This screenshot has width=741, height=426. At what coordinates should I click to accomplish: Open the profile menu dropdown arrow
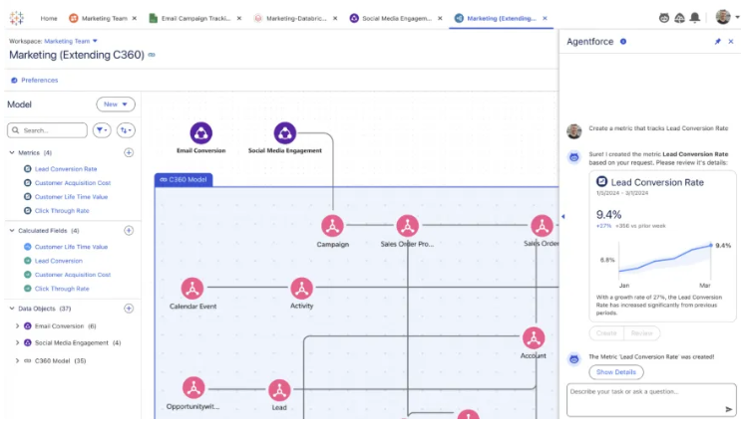coord(737,18)
